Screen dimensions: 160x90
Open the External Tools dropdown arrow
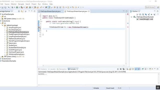(x=24, y=7)
